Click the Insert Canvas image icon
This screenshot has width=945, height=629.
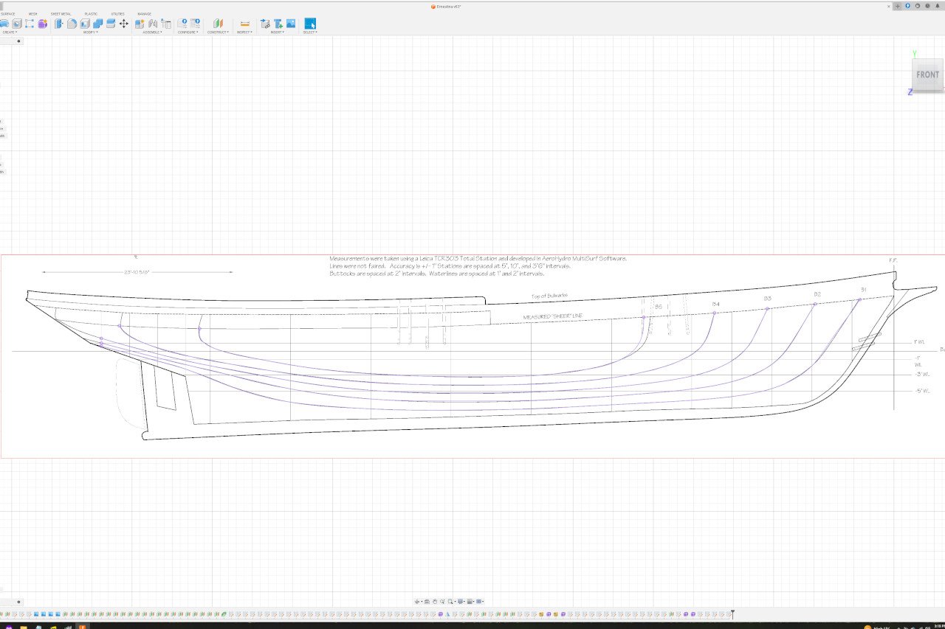(291, 24)
